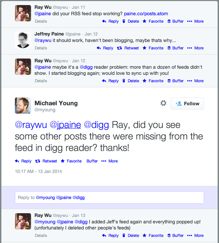Show Details of Jeffrey Paine's tweet
The width and height of the screenshot is (219, 243).
41,48
